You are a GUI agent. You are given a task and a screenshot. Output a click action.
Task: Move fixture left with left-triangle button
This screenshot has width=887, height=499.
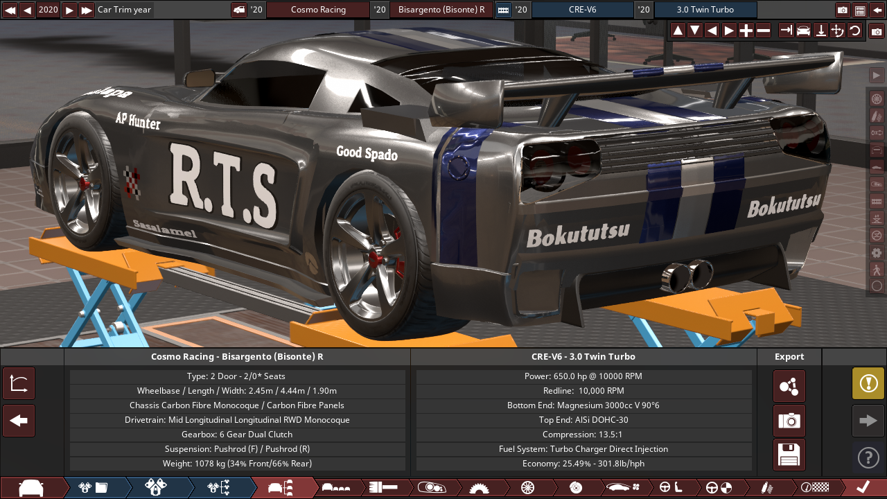[x=712, y=30]
